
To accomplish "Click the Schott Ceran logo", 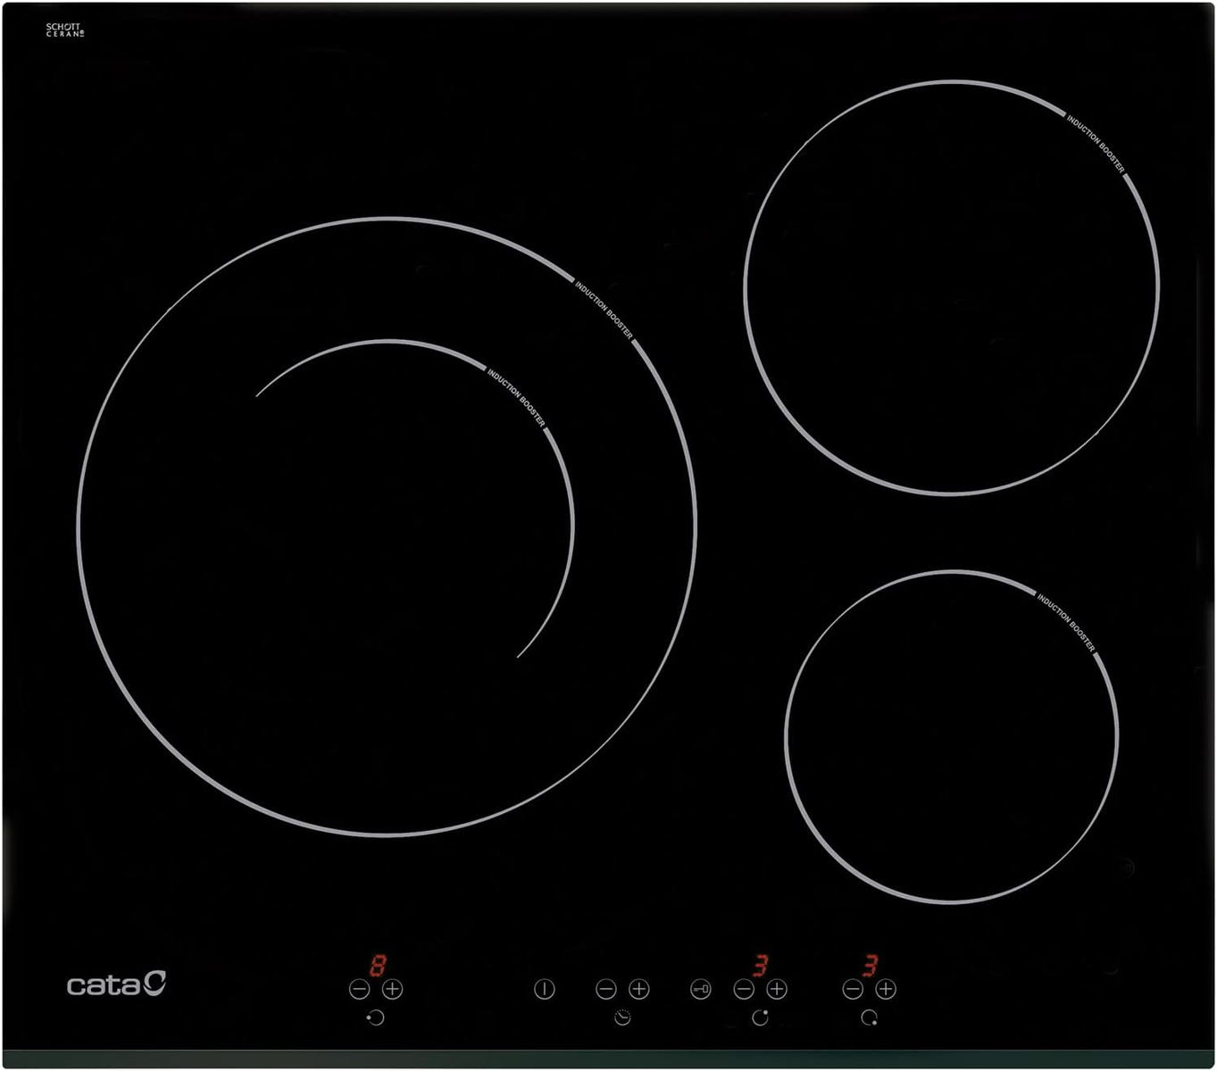I will pyautogui.click(x=64, y=30).
